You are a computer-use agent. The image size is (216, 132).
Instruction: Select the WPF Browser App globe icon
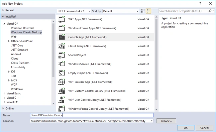coord(61,82)
